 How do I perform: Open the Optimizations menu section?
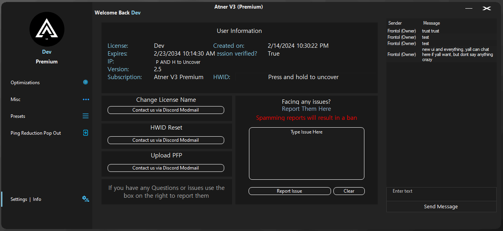[25, 83]
